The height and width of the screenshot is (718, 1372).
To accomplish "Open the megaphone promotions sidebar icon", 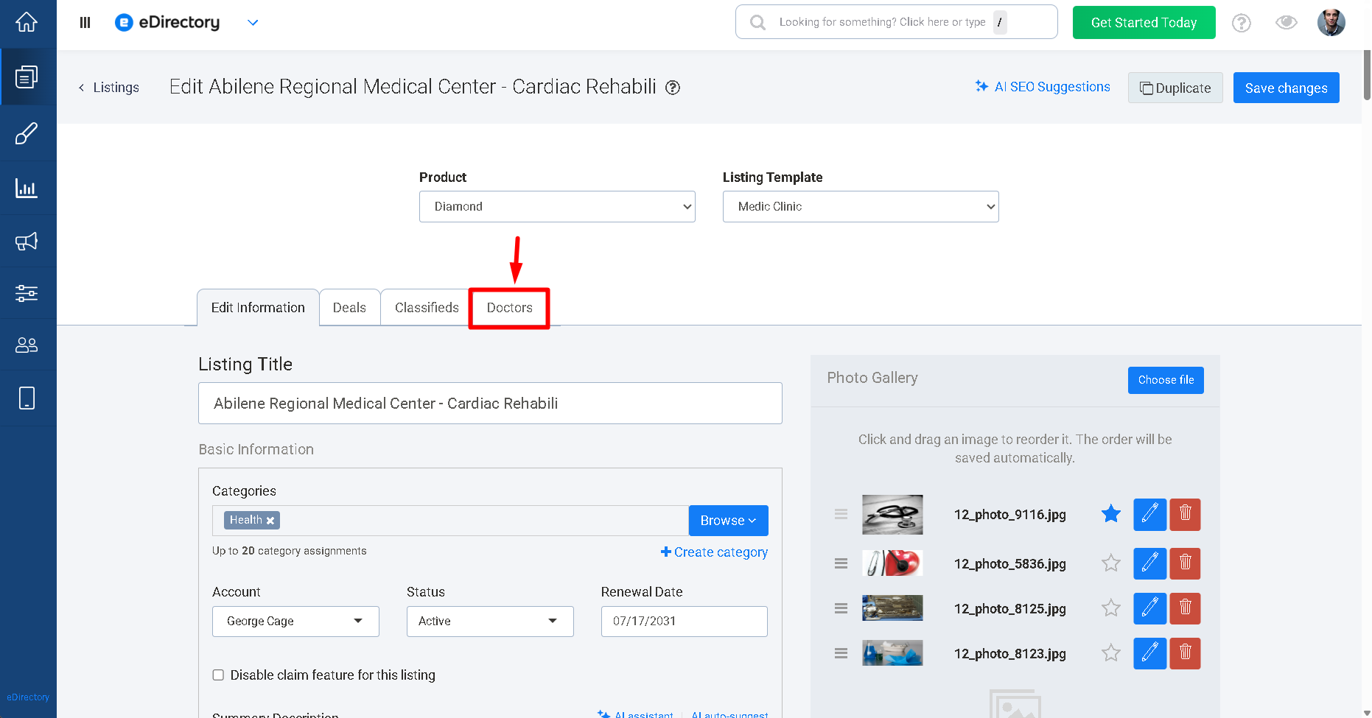I will click(x=27, y=241).
